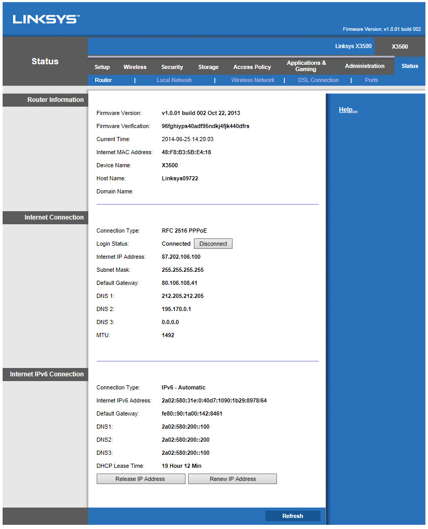The width and height of the screenshot is (428, 529).
Task: Click default gateway 80.106.108.41
Action: click(x=179, y=283)
